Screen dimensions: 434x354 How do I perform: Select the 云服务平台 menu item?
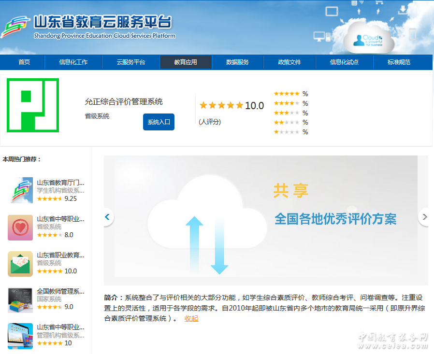pos(130,62)
